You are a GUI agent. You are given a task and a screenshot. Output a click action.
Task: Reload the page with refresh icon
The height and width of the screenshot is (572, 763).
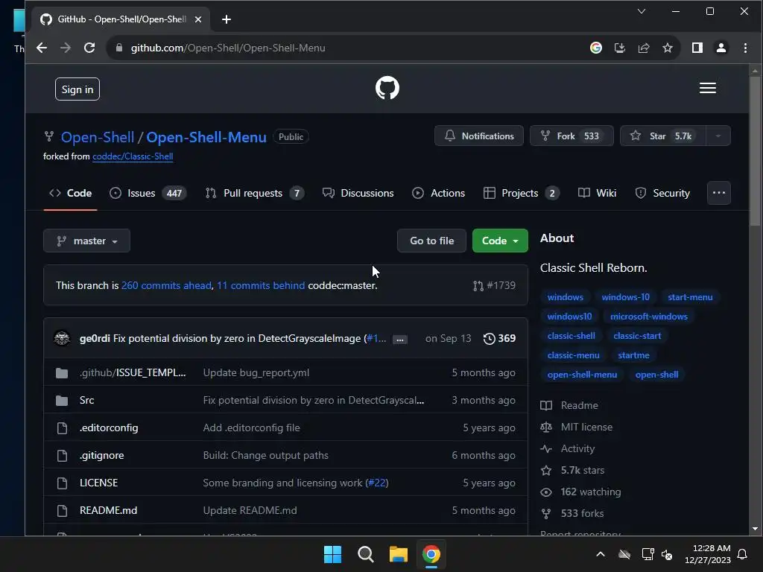pyautogui.click(x=89, y=48)
